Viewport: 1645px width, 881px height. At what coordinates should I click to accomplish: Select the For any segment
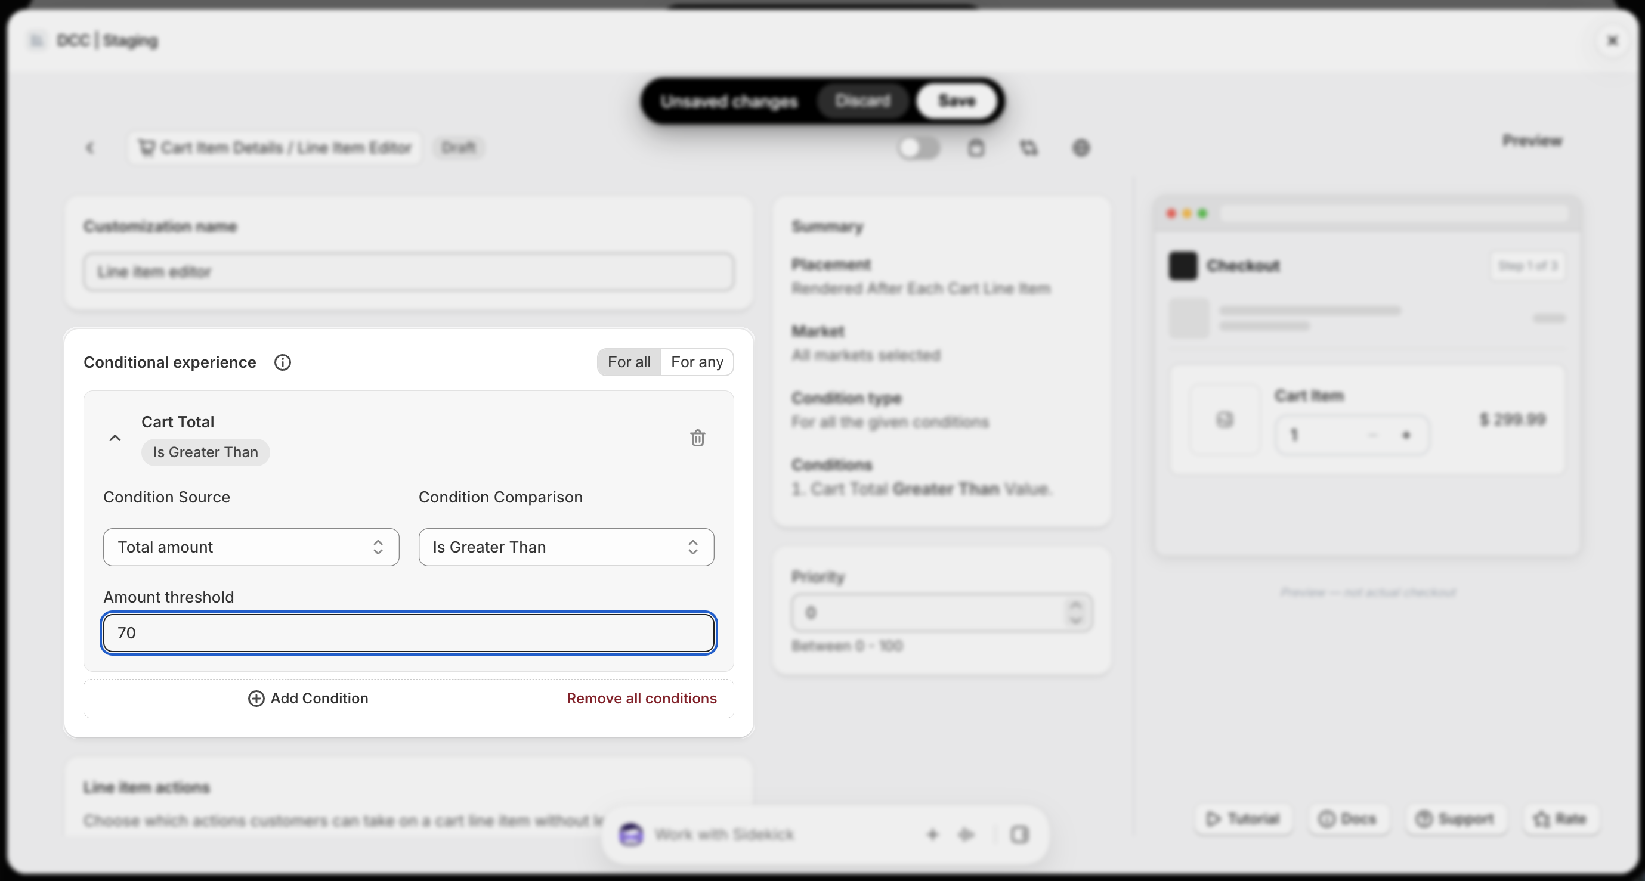point(697,362)
